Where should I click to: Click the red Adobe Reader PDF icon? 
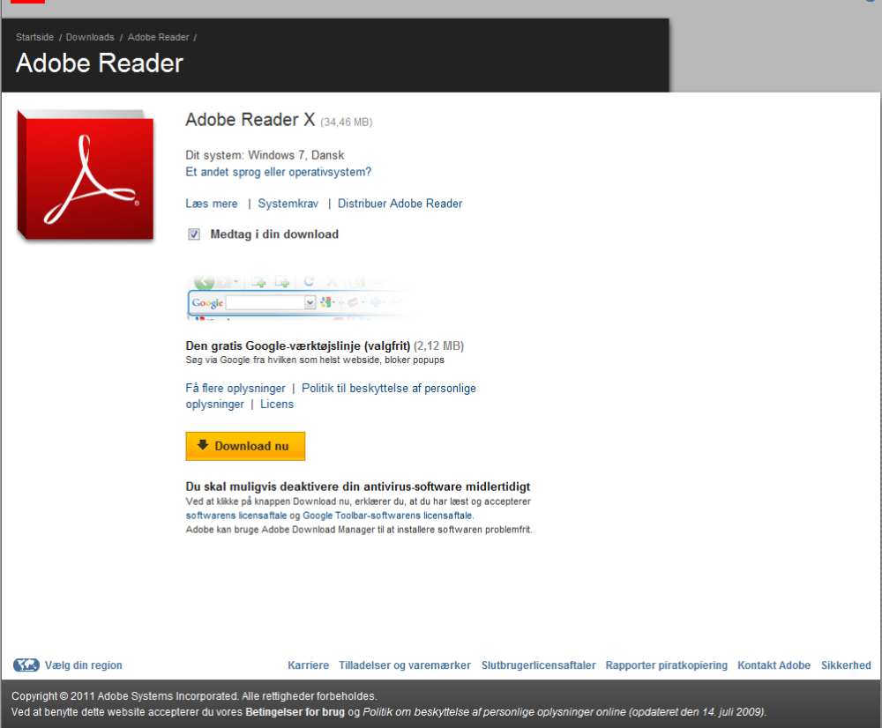click(x=86, y=176)
